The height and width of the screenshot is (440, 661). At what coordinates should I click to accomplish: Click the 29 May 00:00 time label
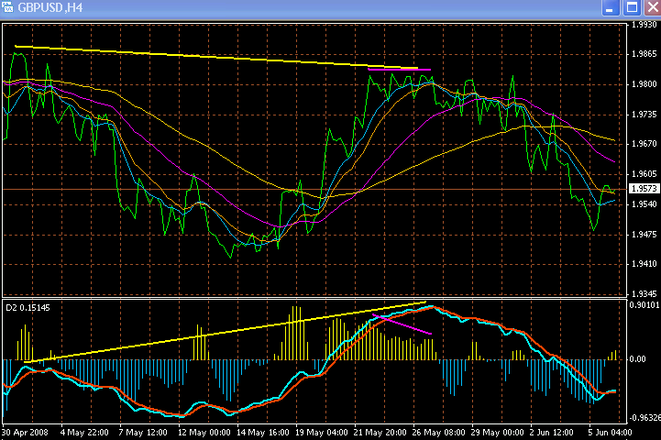pos(497,433)
